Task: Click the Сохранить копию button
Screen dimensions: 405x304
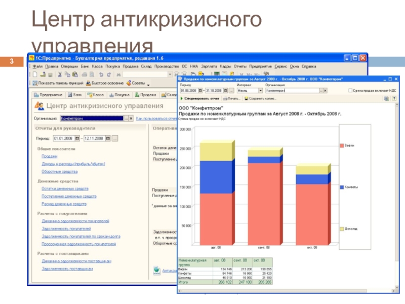Action: pyautogui.click(x=260, y=98)
